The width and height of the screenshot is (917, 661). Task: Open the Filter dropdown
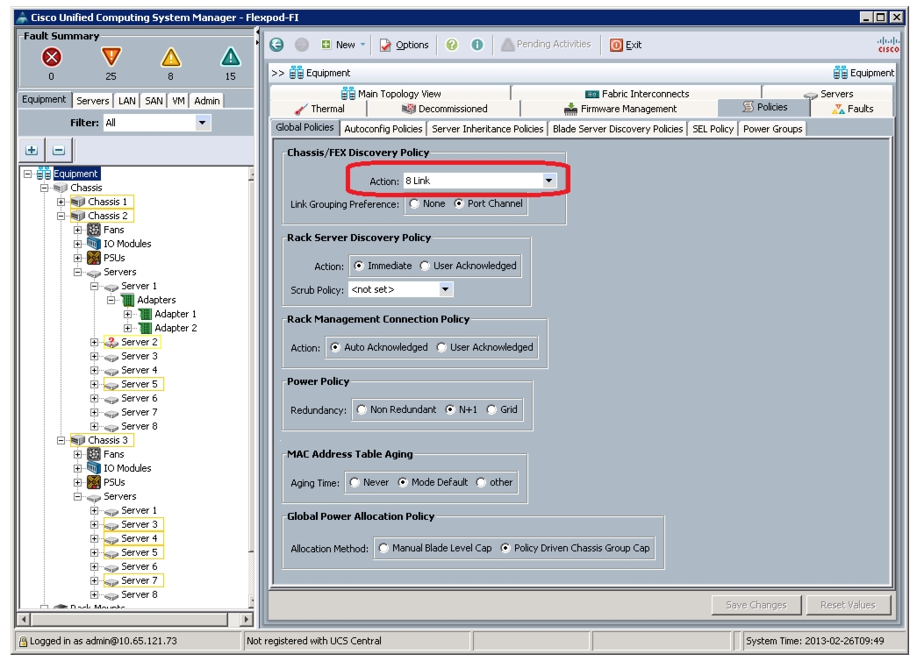click(x=203, y=123)
